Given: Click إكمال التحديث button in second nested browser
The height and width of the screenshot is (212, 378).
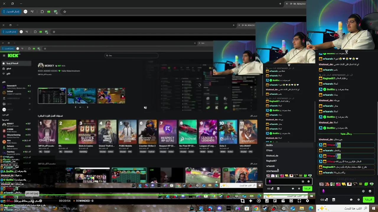Looking at the screenshot, I should (10, 32).
